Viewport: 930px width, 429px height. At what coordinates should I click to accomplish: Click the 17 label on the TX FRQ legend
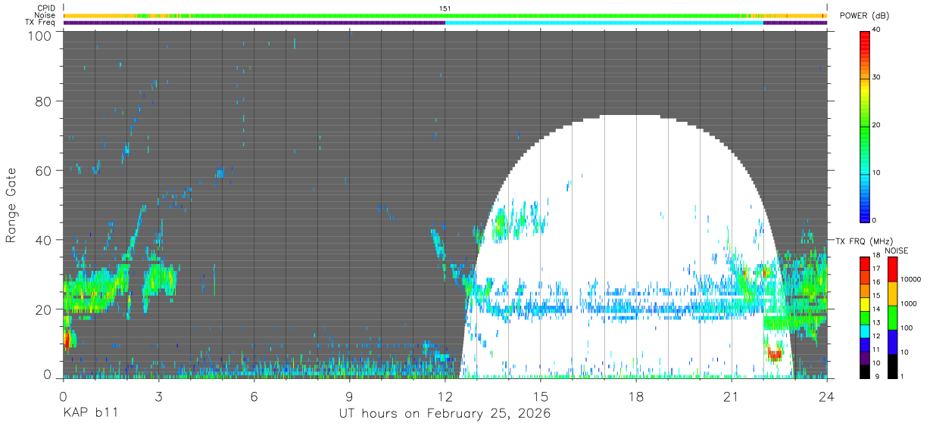[x=877, y=269]
